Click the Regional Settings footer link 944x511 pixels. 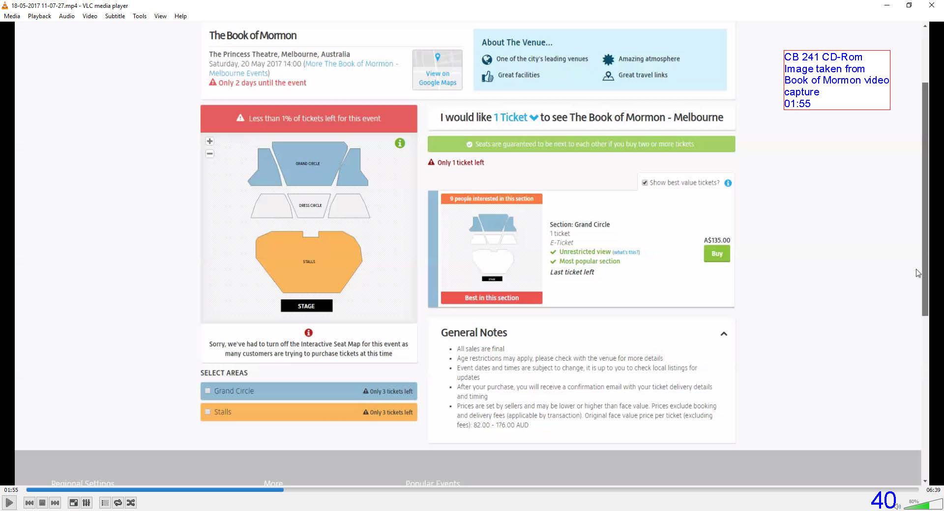tap(83, 483)
